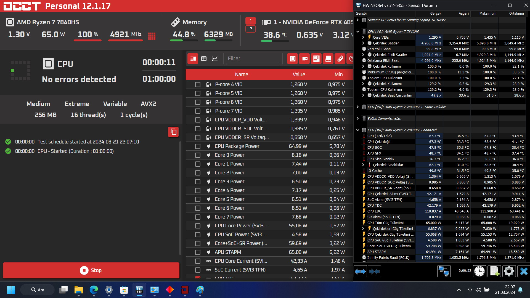
Task: Open the Windows search box labeled Ara
Action: [38, 290]
